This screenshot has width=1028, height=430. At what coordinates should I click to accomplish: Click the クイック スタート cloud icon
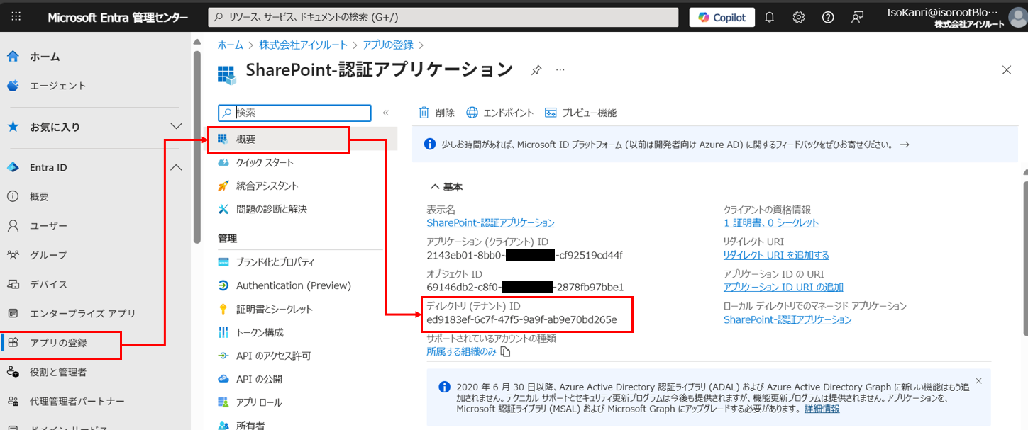pyautogui.click(x=223, y=163)
